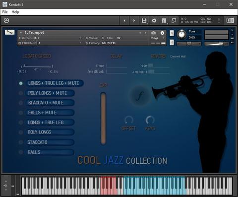
Task: Open the workspace layout panel menu
Action: [164, 21]
